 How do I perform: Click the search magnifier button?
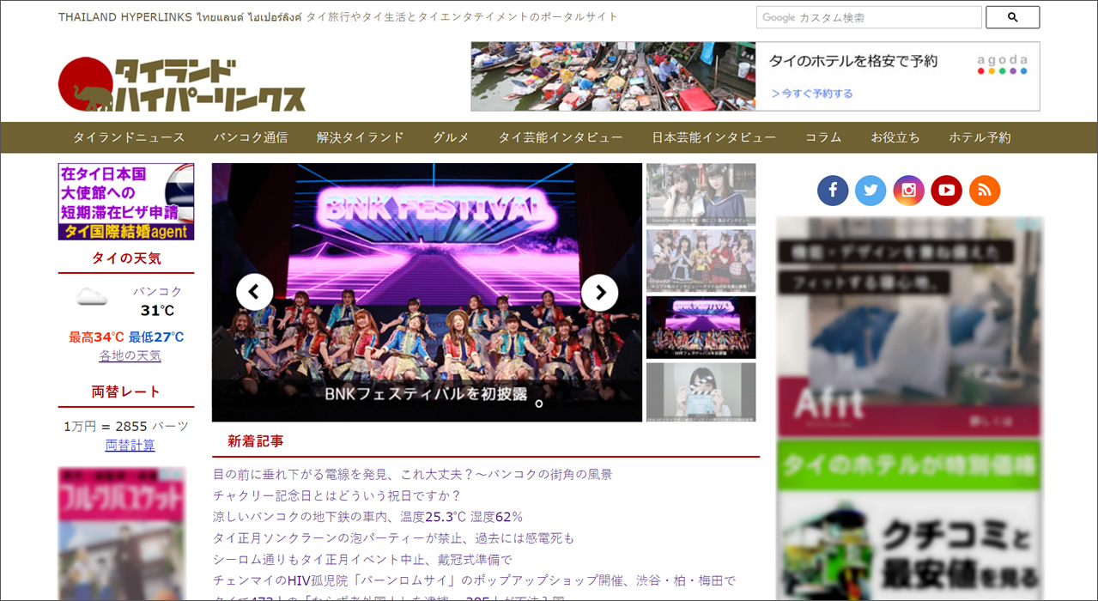[1012, 17]
